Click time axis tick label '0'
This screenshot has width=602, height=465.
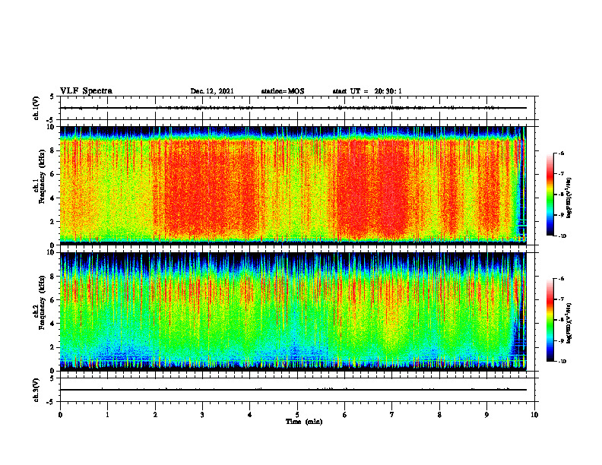[60, 415]
